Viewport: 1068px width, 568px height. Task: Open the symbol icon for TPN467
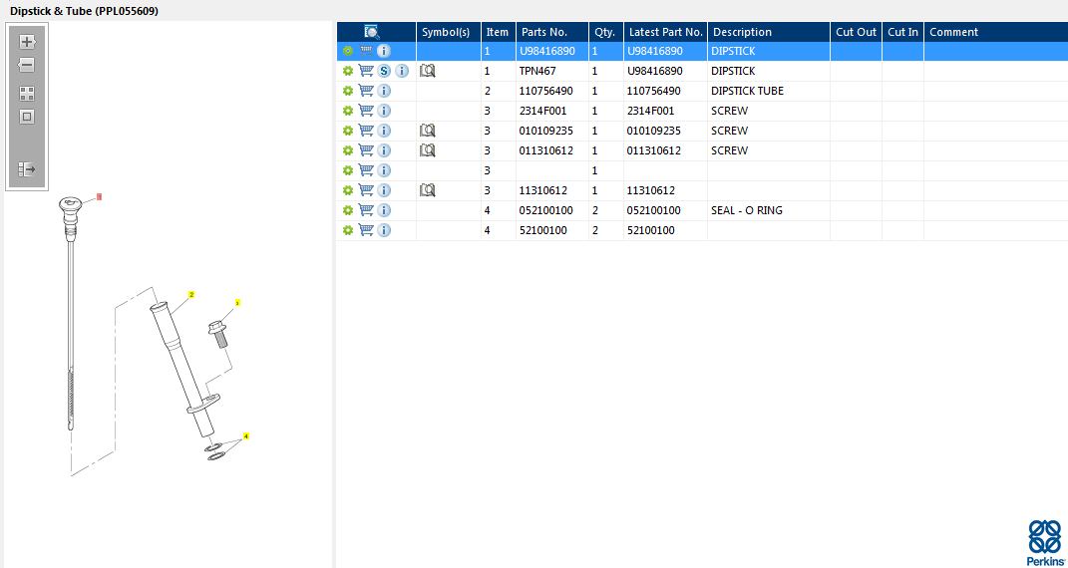click(427, 70)
